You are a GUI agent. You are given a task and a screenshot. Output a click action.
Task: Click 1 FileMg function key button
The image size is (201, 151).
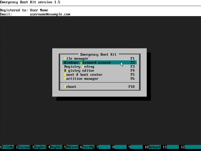click(x=7, y=147)
